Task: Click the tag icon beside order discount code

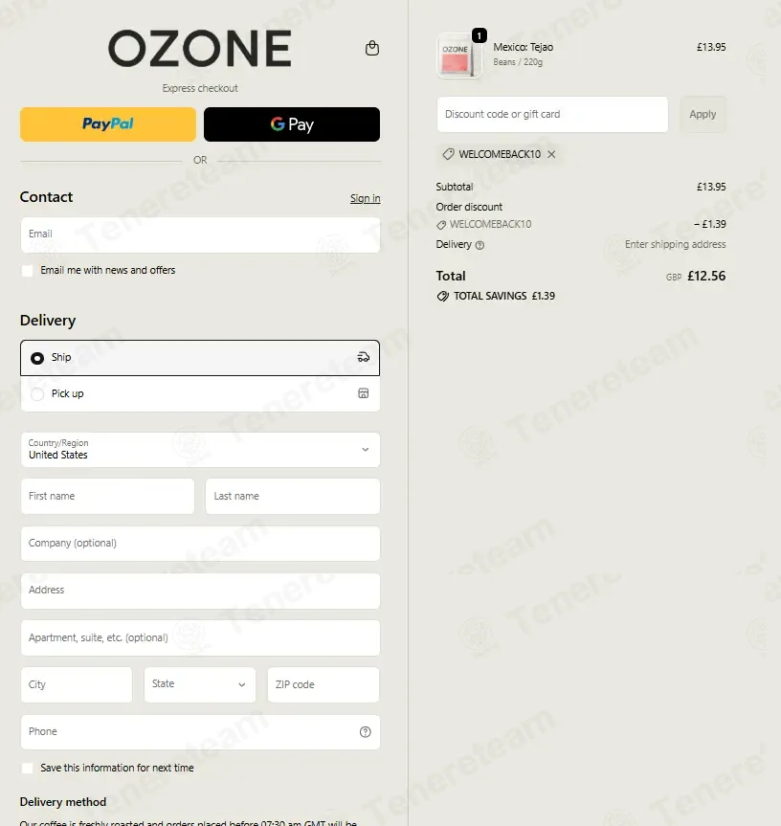Action: [x=441, y=225]
